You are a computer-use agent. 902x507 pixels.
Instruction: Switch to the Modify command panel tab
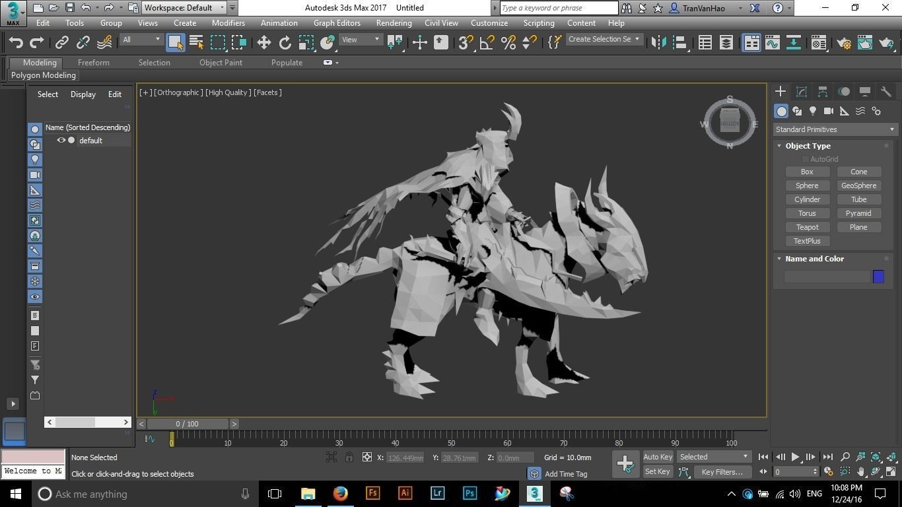click(802, 92)
